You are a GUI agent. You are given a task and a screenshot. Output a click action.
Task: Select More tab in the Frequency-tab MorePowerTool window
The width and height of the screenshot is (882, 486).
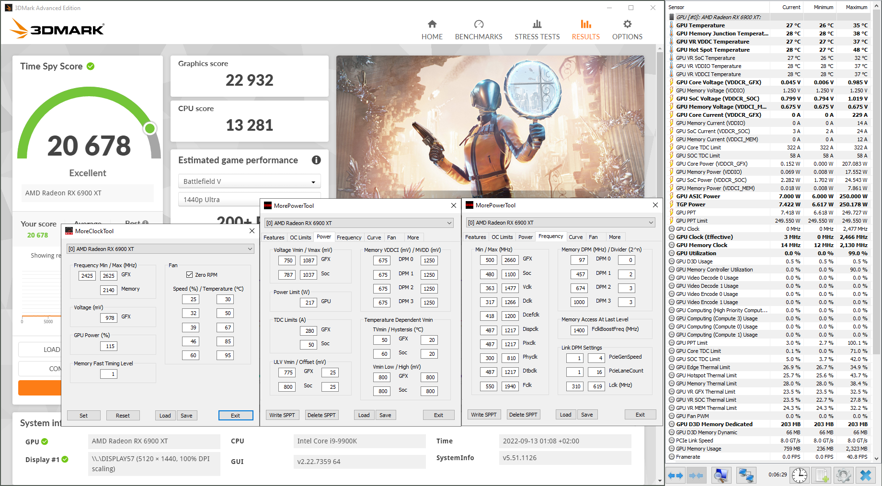click(615, 237)
